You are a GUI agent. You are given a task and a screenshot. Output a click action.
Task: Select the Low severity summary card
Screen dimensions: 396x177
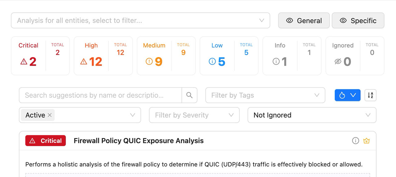click(229, 56)
